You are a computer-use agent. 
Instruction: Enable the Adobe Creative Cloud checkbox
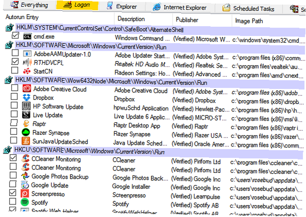15,88
